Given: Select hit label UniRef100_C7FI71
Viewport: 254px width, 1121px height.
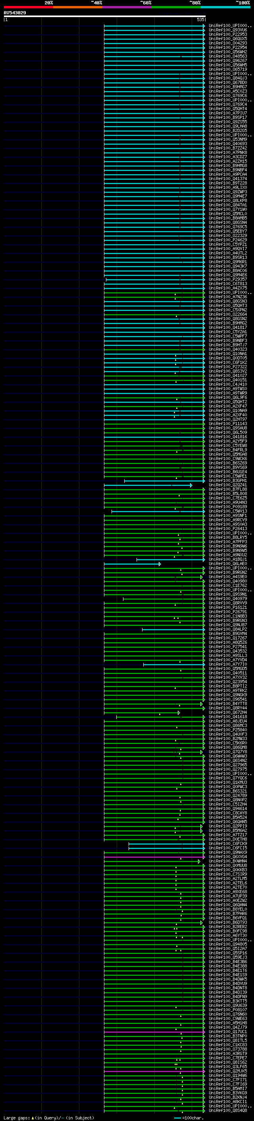Looking at the screenshot, I should coord(228,1080).
